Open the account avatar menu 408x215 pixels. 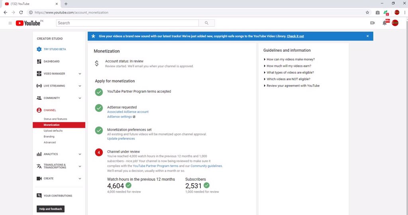tap(395, 23)
